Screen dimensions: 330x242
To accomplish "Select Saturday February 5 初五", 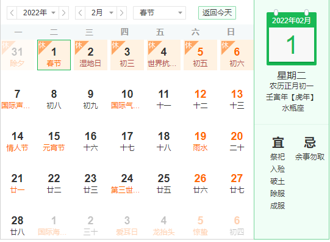I will pyautogui.click(x=200, y=55).
